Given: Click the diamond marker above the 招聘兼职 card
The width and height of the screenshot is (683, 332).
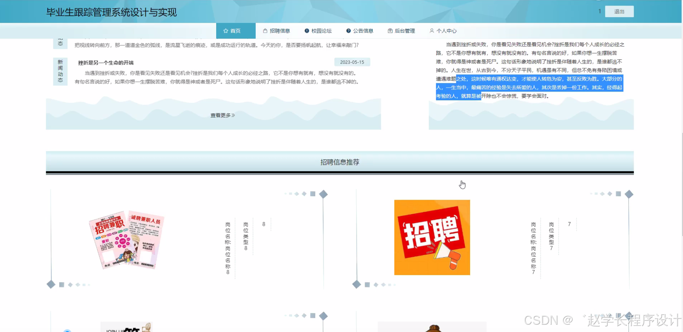Looking at the screenshot, I should coord(323,194).
